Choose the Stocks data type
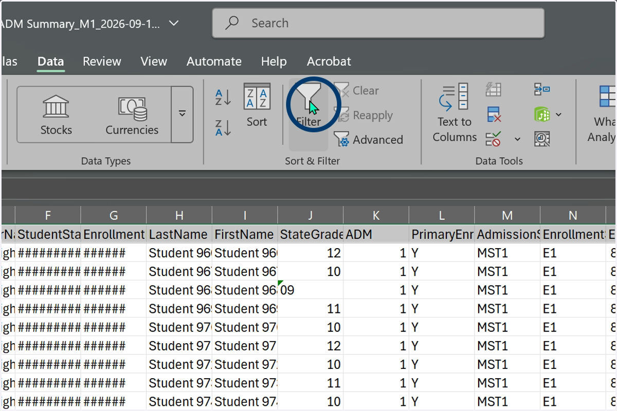This screenshot has width=617, height=411. [x=56, y=115]
